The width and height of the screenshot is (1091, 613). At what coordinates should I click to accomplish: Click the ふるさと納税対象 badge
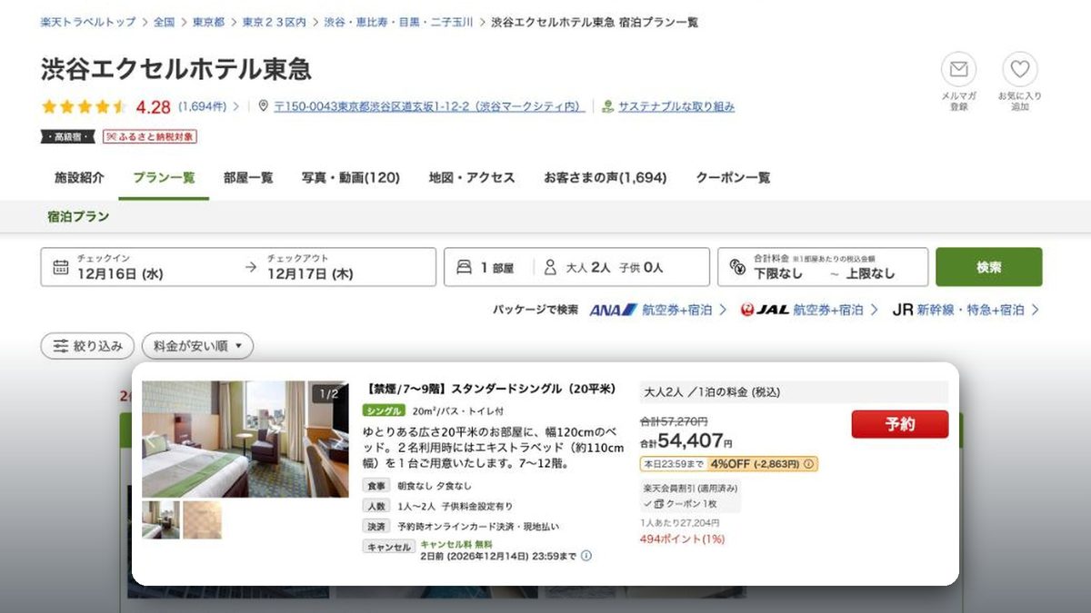150,137
